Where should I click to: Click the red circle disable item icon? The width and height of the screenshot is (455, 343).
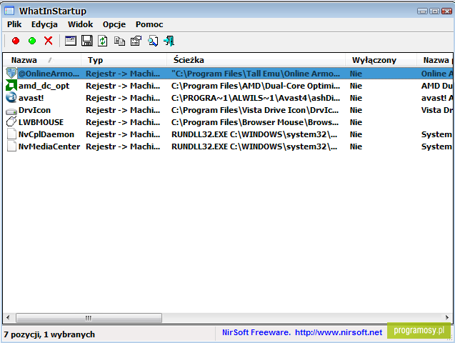16,41
